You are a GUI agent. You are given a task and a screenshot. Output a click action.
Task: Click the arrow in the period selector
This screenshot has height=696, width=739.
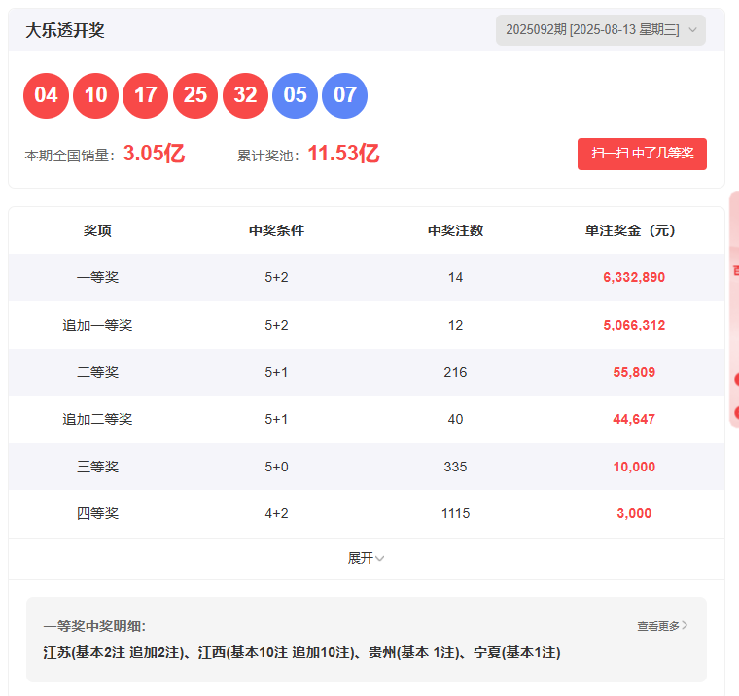pyautogui.click(x=692, y=30)
